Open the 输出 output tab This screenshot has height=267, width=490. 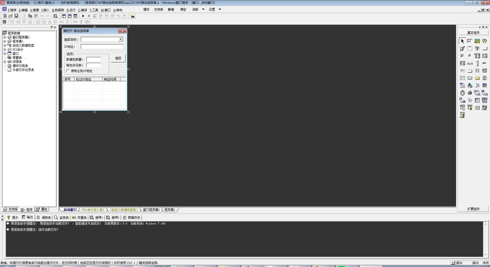[28, 217]
